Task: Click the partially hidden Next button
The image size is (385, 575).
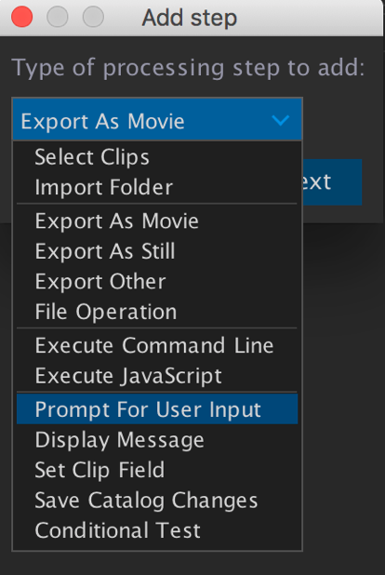Action: pos(332,181)
